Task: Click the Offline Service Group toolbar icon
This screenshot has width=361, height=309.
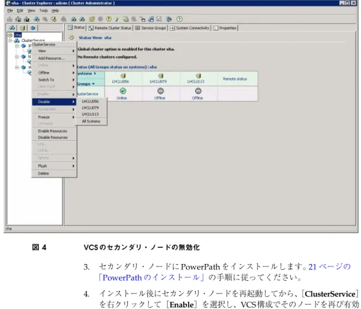Action: coord(82,19)
